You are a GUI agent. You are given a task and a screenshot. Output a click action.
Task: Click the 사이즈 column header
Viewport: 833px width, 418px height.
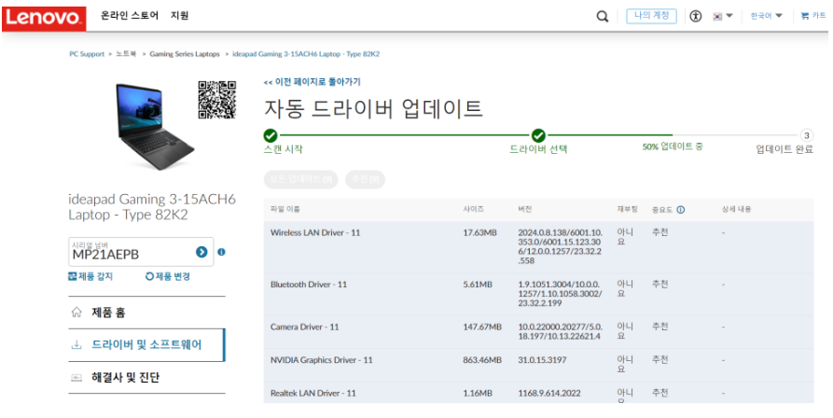473,209
